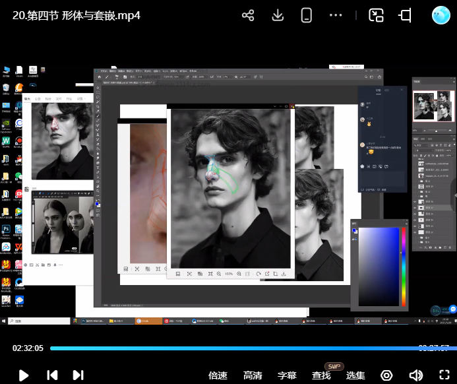
Task: Mute the player volume
Action: coord(415,375)
